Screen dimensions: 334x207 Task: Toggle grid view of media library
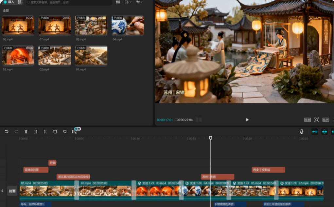click(x=118, y=2)
